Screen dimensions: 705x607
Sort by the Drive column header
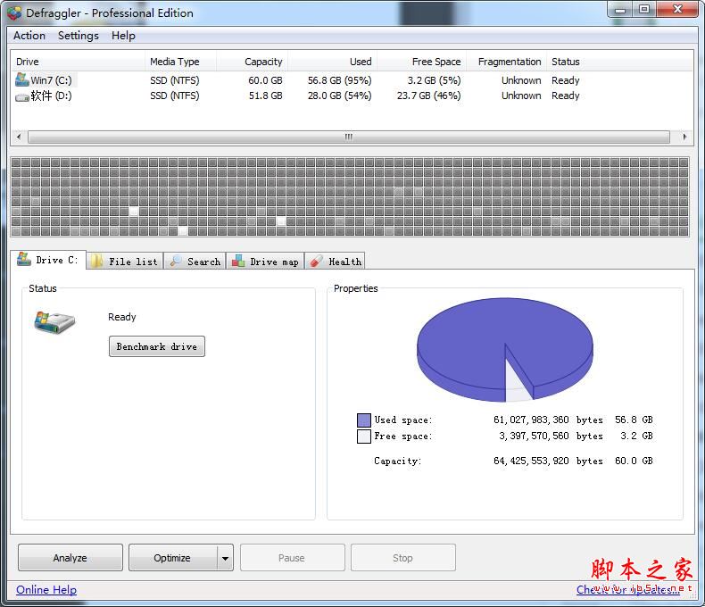78,62
